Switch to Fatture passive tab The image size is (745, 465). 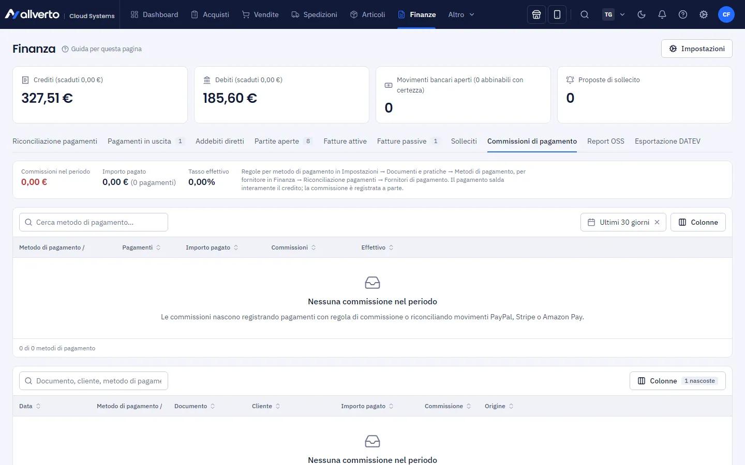409,141
